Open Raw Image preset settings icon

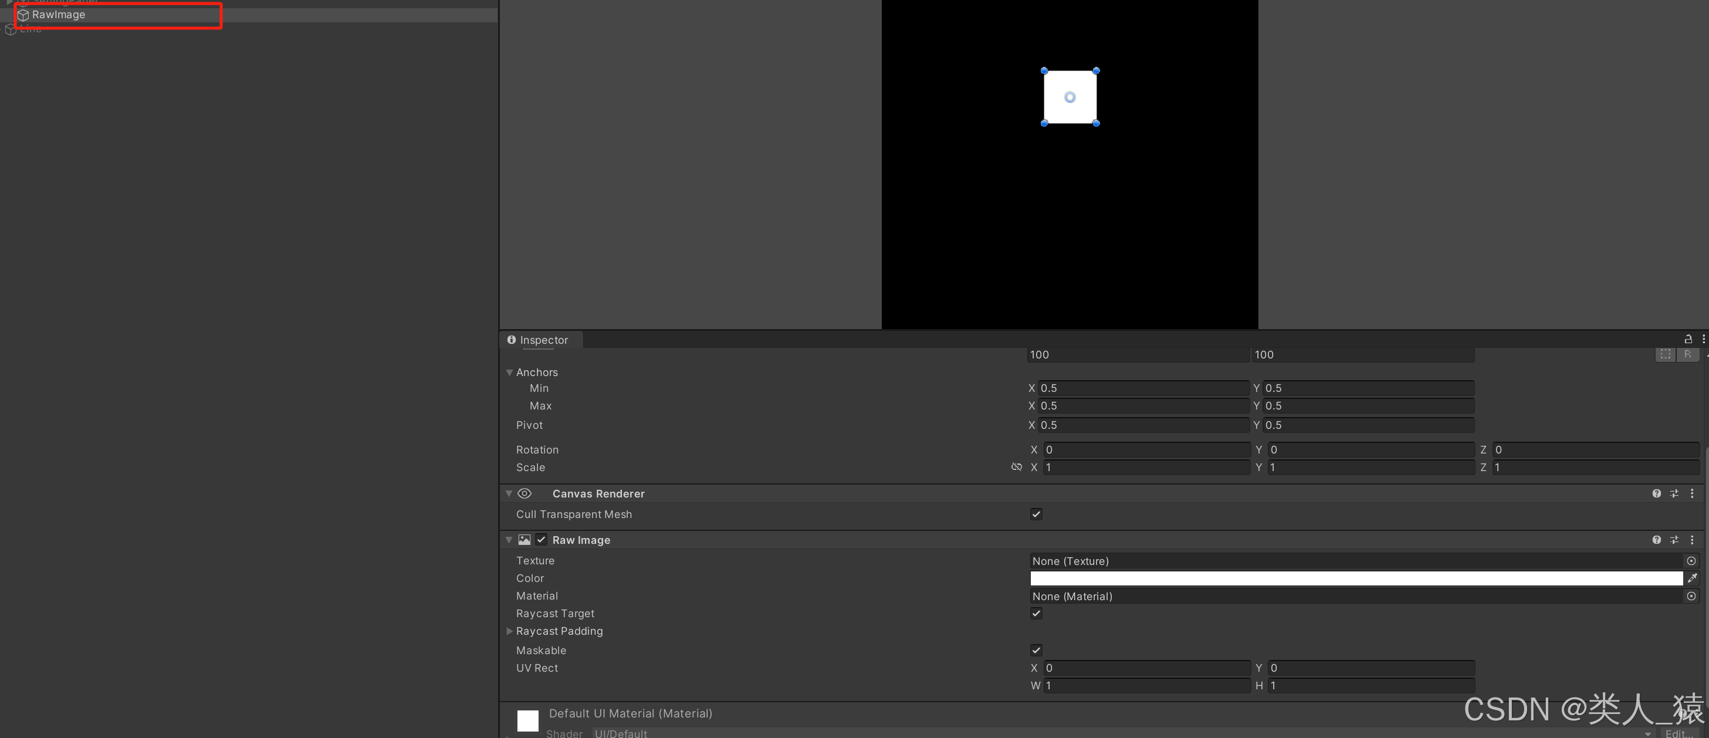click(1674, 540)
